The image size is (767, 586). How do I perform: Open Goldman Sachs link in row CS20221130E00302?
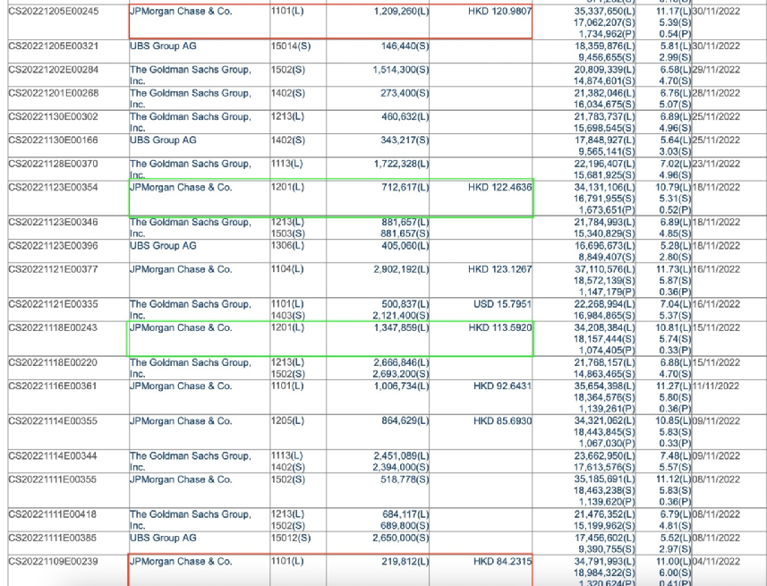pyautogui.click(x=191, y=122)
